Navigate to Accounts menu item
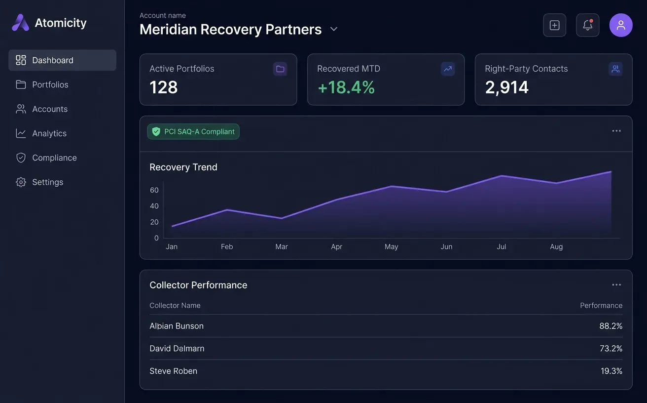 click(x=63, y=109)
